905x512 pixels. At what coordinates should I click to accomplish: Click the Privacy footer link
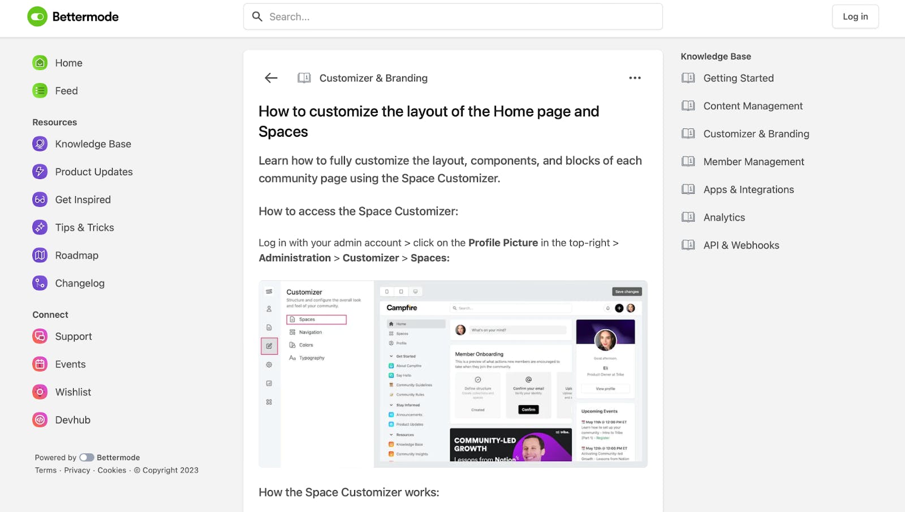[x=77, y=470]
